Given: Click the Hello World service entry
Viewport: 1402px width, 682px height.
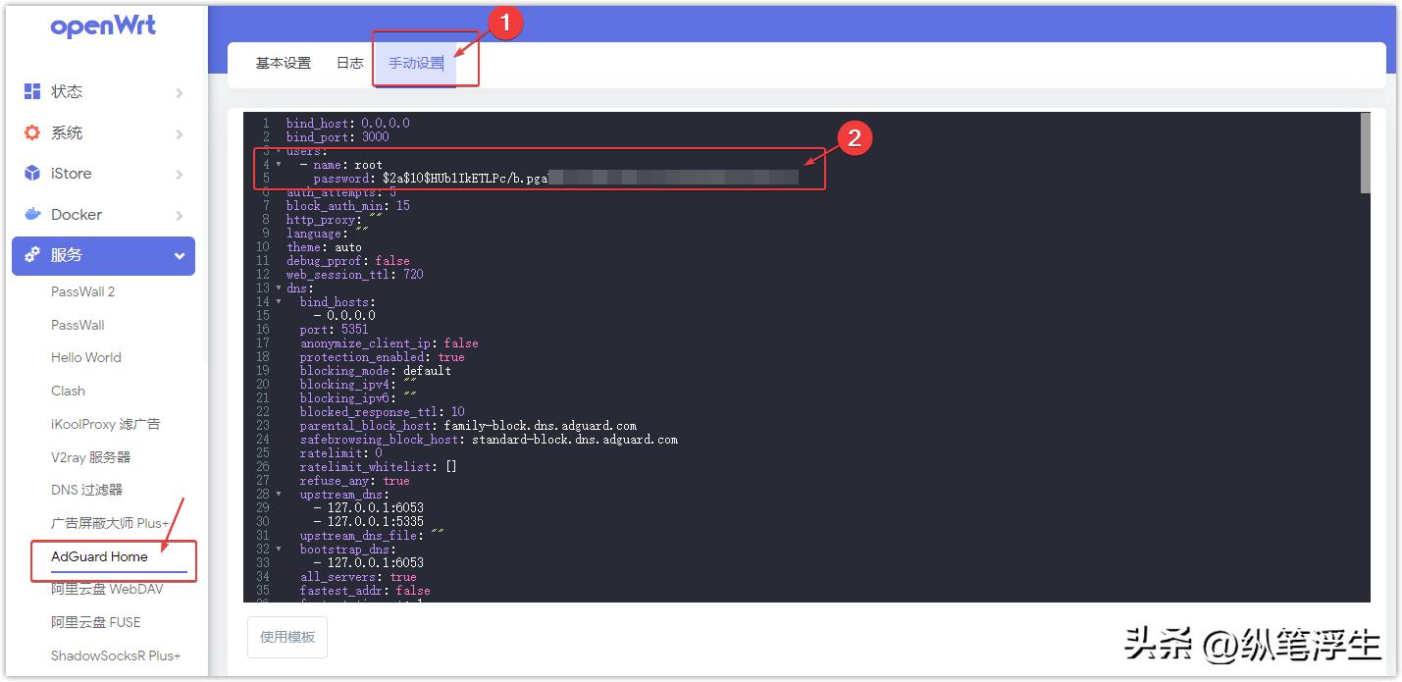Looking at the screenshot, I should (86, 357).
